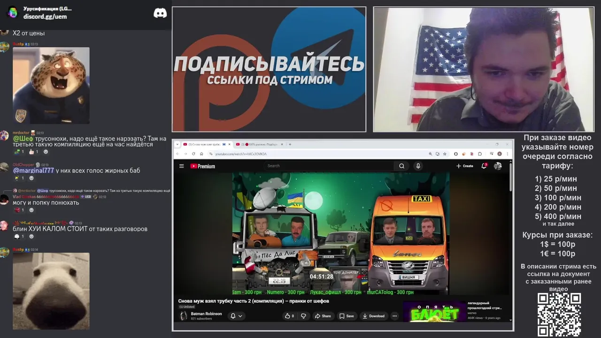Open a new browser tab with plus
Image resolution: width=601 pixels, height=338 pixels.
290,144
